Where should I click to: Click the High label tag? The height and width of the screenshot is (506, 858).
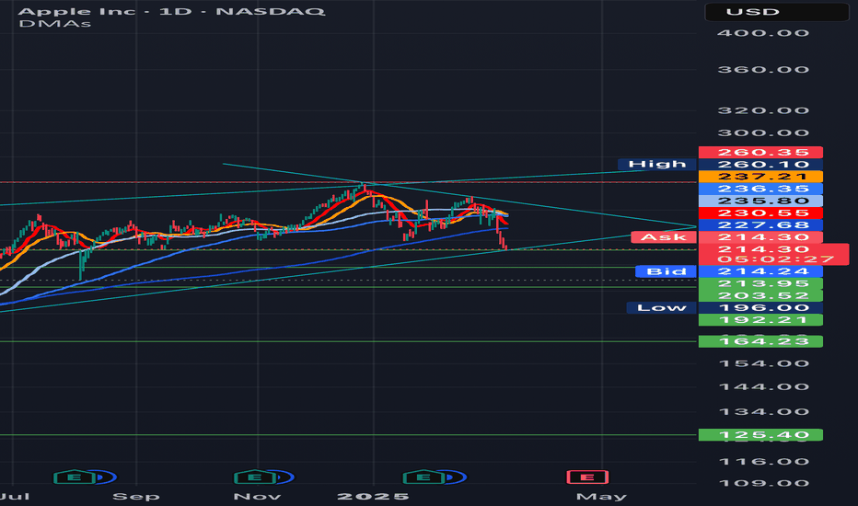pos(656,164)
